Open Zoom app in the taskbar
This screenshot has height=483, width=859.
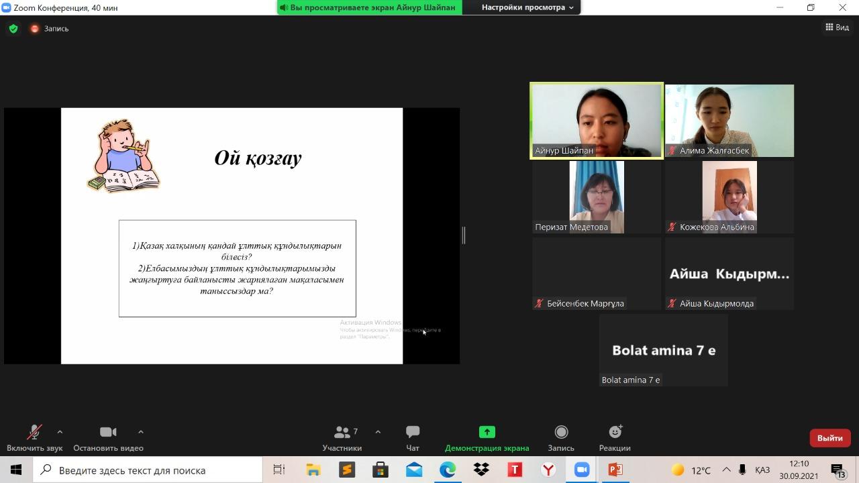[x=582, y=470]
